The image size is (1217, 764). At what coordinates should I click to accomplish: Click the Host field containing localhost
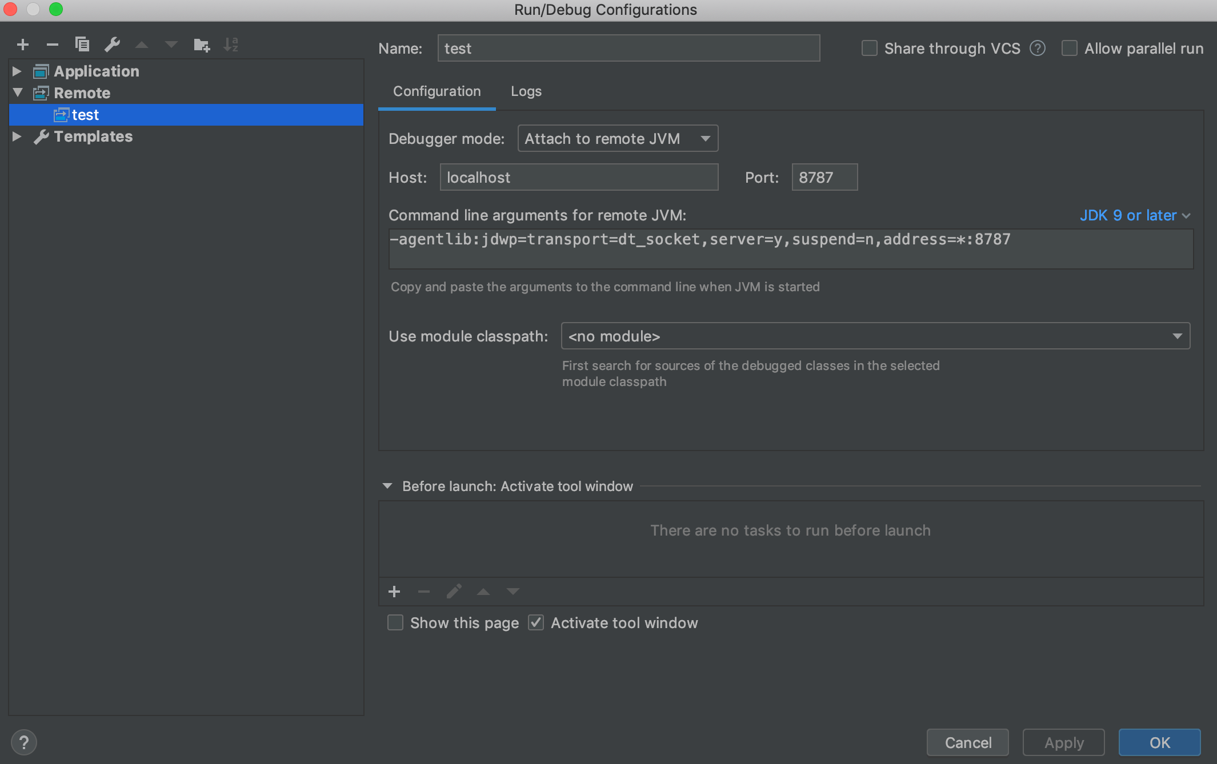[579, 177]
